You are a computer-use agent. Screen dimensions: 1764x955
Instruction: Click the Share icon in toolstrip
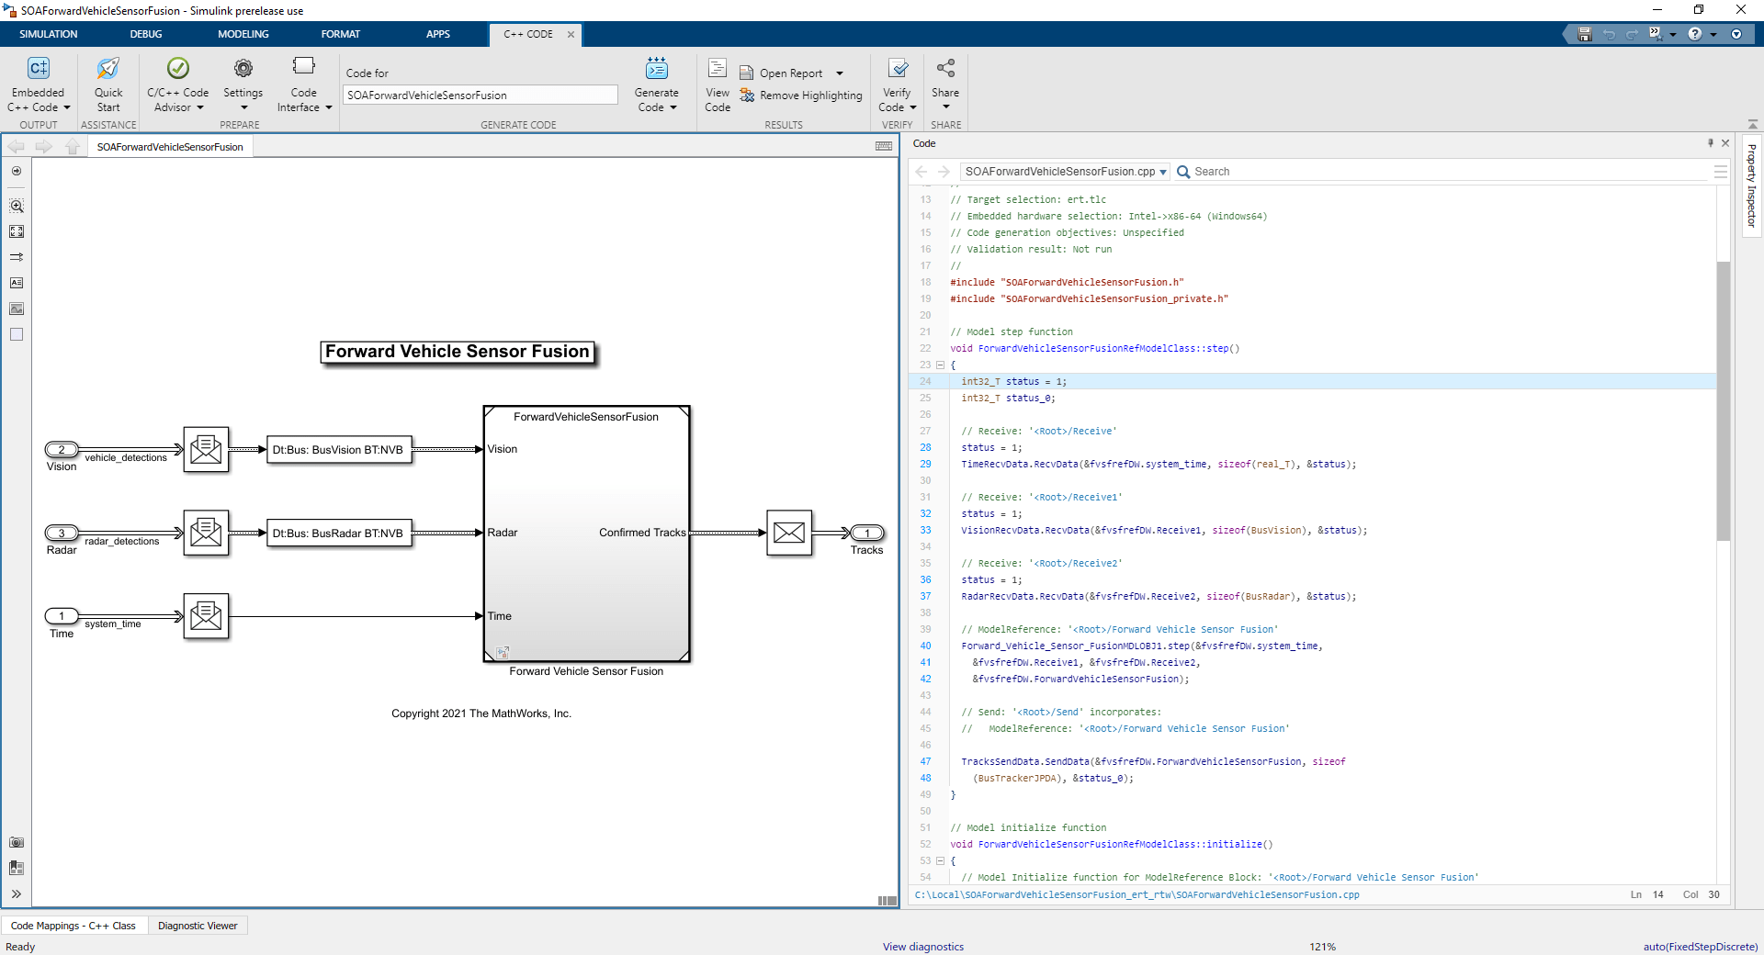pos(944,69)
